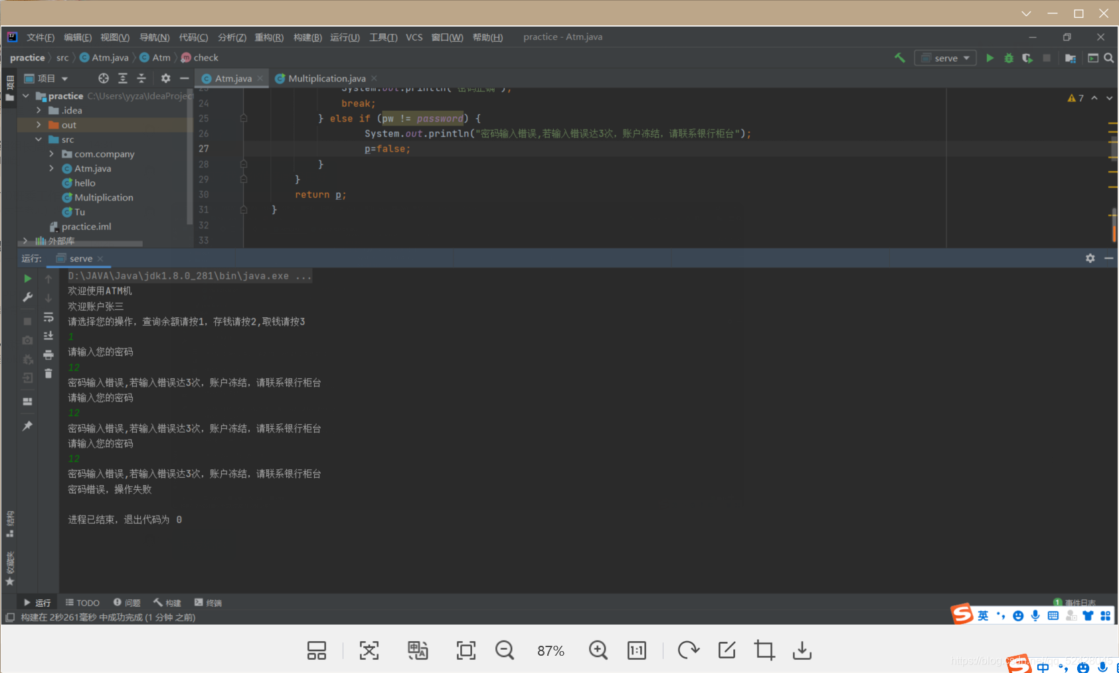This screenshot has height=673, width=1119.
Task: Open the 运行(U) menu
Action: click(345, 37)
